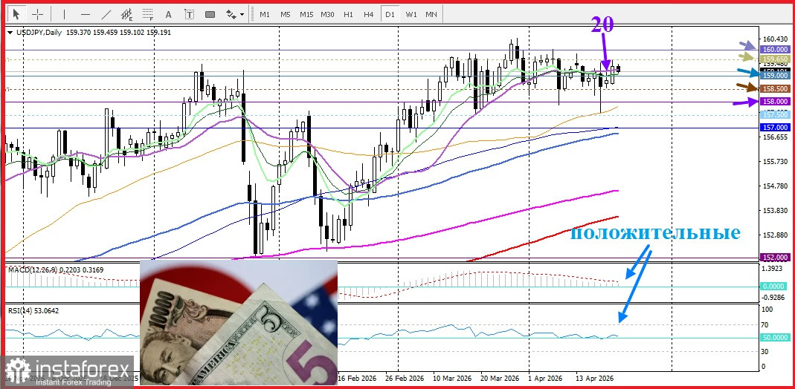Select the D1 daily timeframe
Screen dimensions: 795x389
[390, 15]
